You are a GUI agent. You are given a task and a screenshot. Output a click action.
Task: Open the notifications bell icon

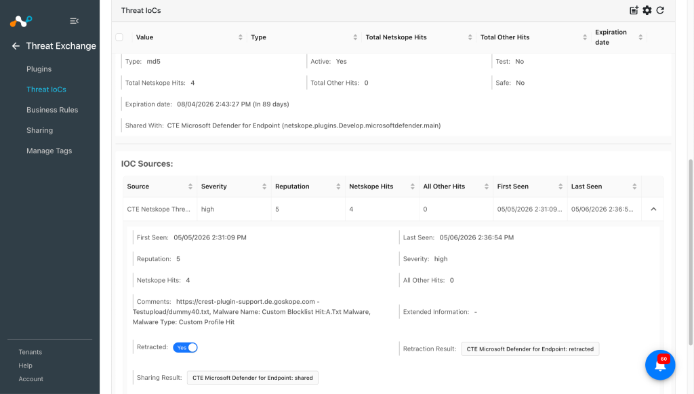pos(660,365)
